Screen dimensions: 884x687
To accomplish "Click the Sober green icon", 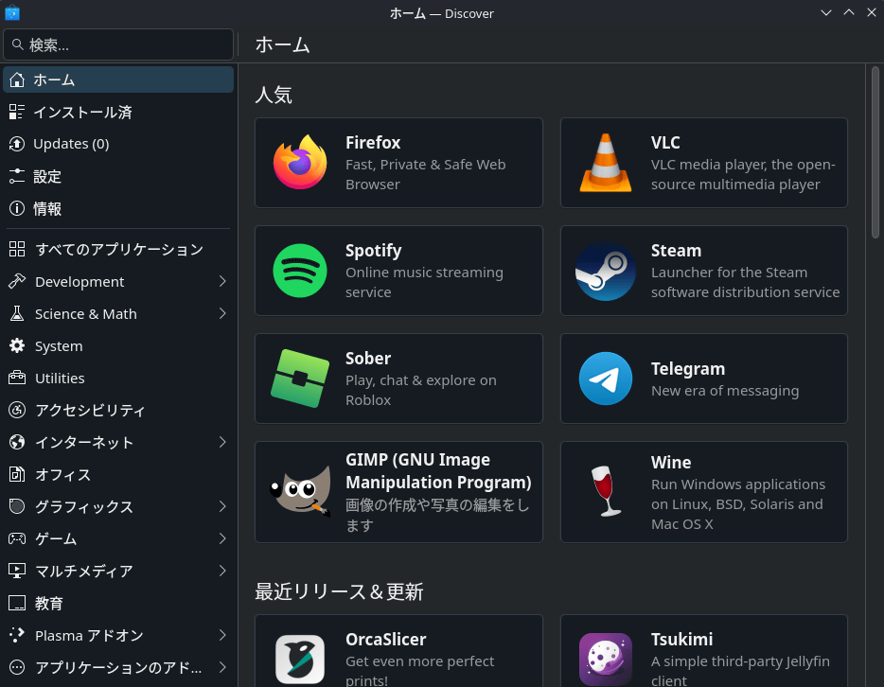I will click(300, 379).
